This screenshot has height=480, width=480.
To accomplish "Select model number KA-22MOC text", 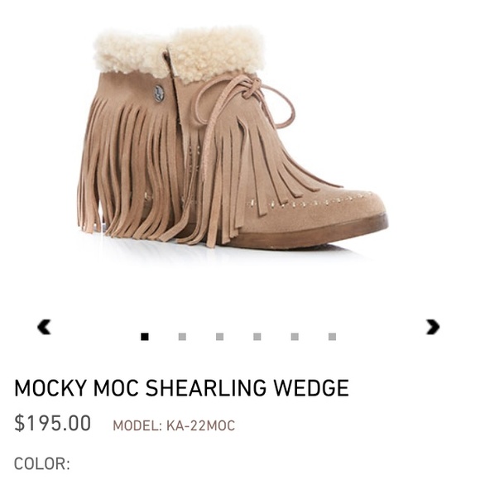I will click(x=201, y=425).
